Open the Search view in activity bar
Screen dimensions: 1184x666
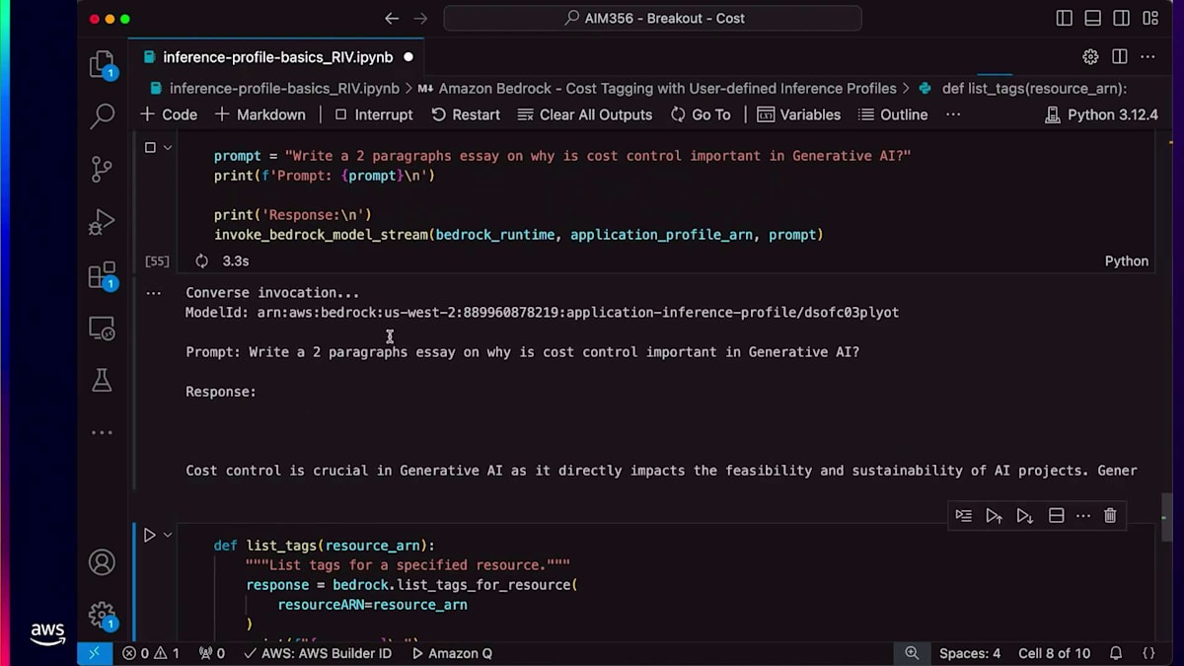pos(103,116)
